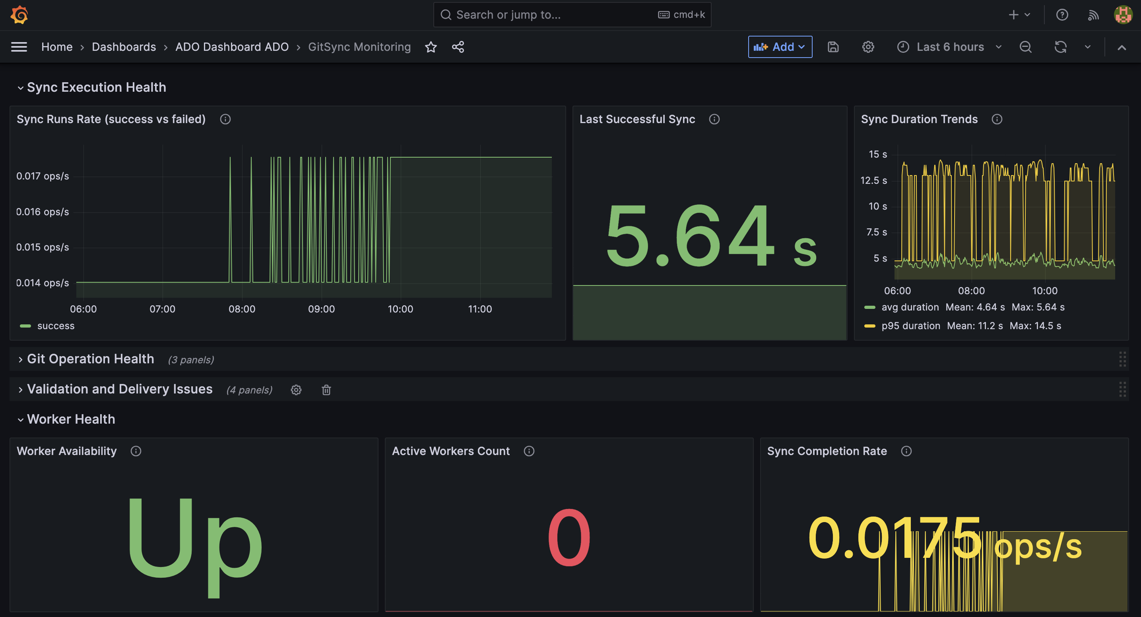
Task: Click the red 0 active workers value
Action: [569, 538]
